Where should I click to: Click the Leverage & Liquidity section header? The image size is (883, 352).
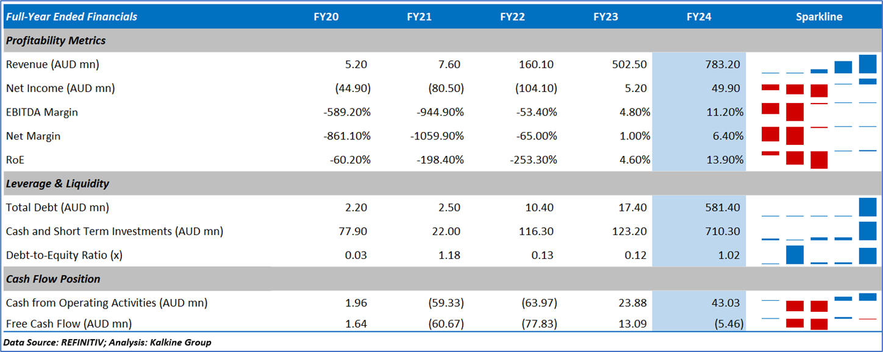coord(57,183)
